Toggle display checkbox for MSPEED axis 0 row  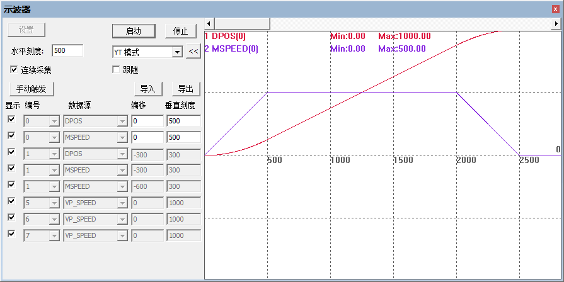point(11,136)
